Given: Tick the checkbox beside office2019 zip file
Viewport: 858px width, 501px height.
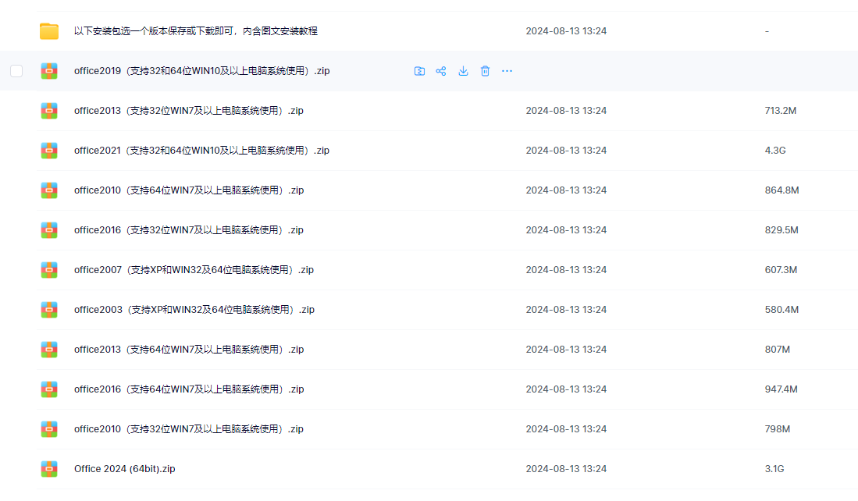Looking at the screenshot, I should (16, 71).
